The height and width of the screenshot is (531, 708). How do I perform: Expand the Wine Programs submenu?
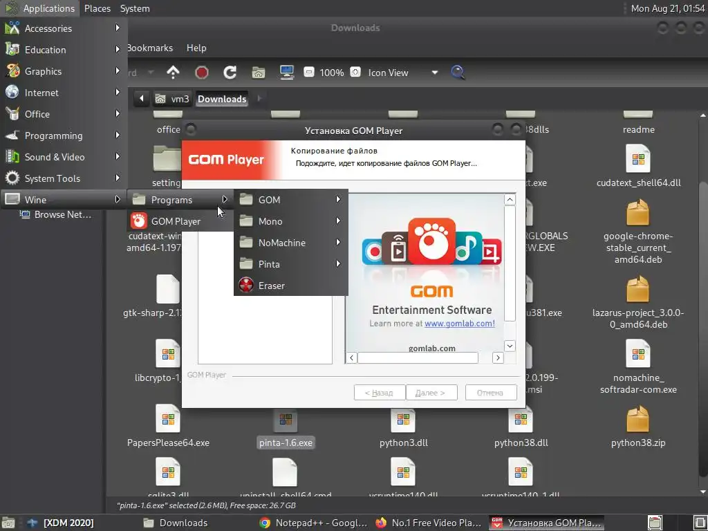tap(180, 200)
